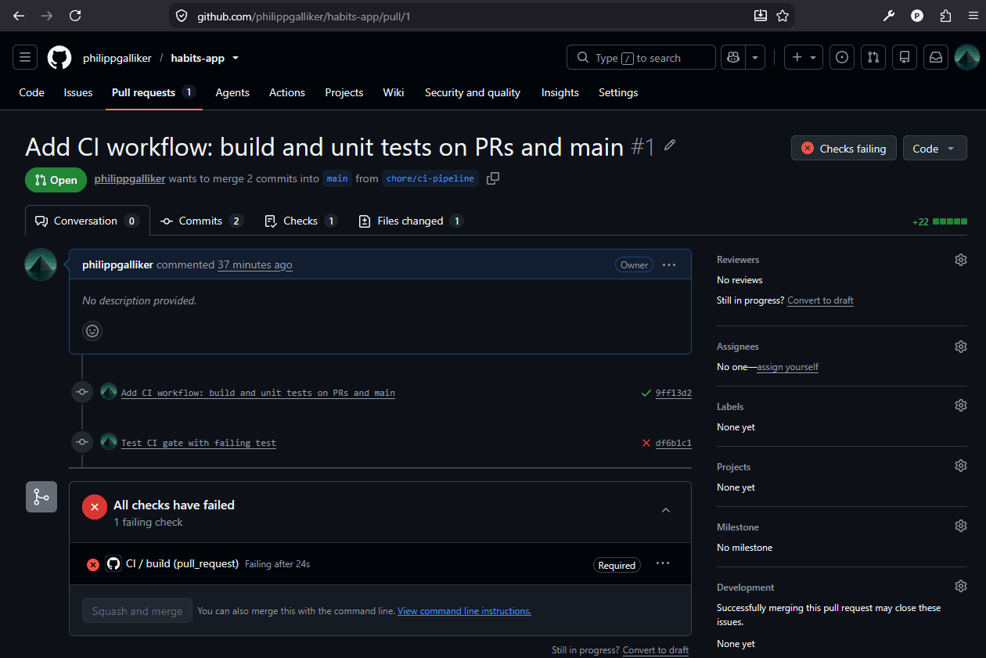The height and width of the screenshot is (658, 986).
Task: Open Insights repository tab
Action: (x=560, y=92)
